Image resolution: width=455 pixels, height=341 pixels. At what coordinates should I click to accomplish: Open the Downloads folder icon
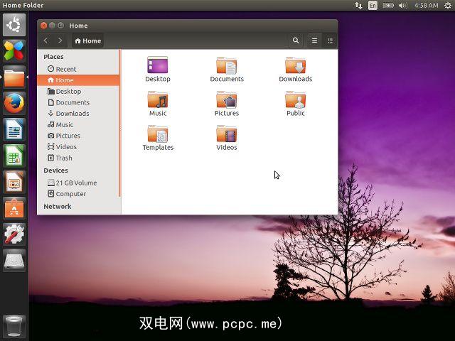pyautogui.click(x=295, y=66)
